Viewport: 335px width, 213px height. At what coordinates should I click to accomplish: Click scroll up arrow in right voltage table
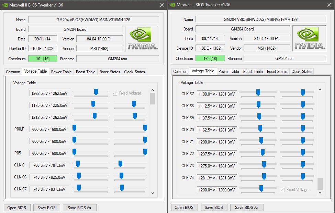click(x=320, y=90)
